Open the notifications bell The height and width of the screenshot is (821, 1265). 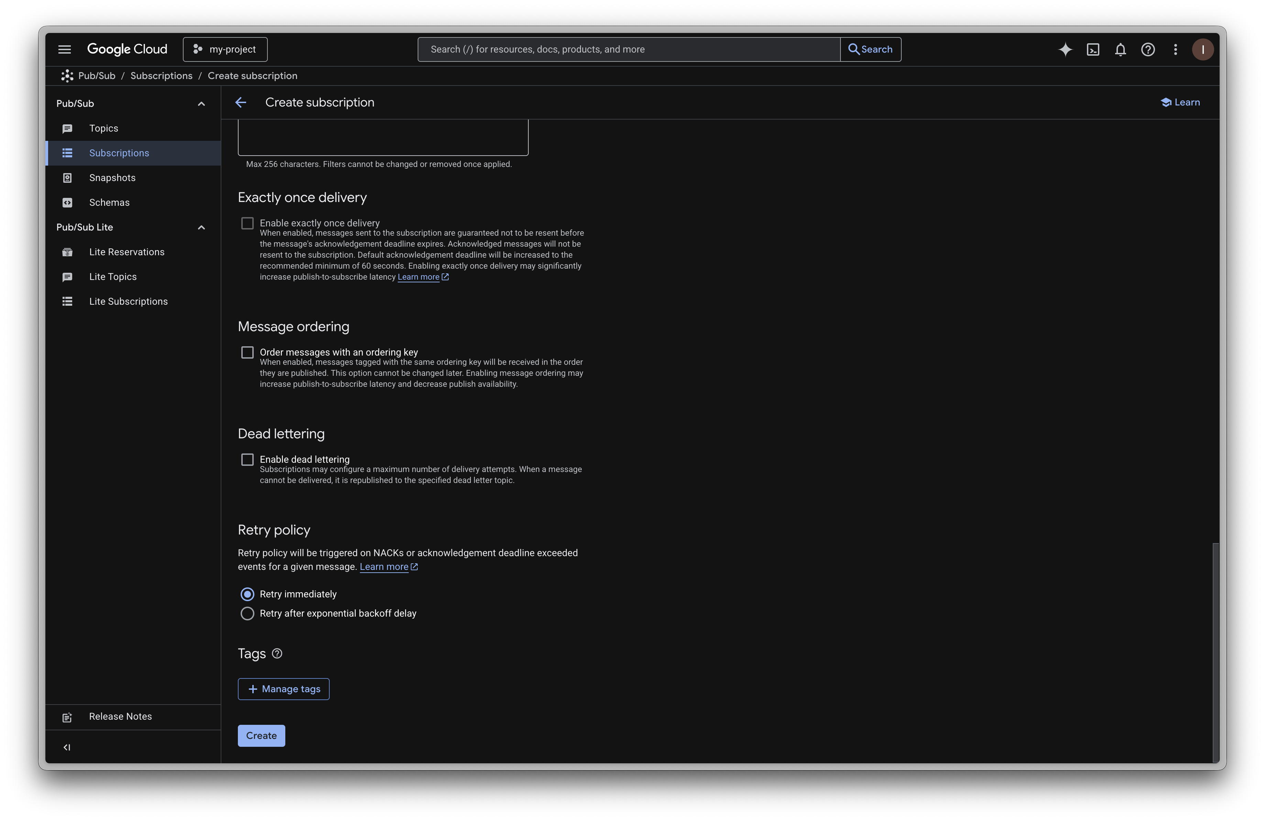click(x=1120, y=49)
